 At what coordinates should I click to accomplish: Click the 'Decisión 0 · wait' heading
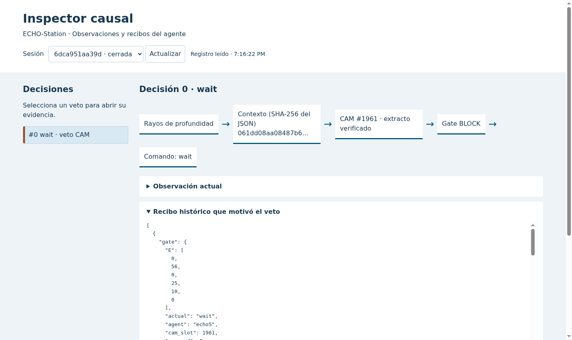pos(178,89)
